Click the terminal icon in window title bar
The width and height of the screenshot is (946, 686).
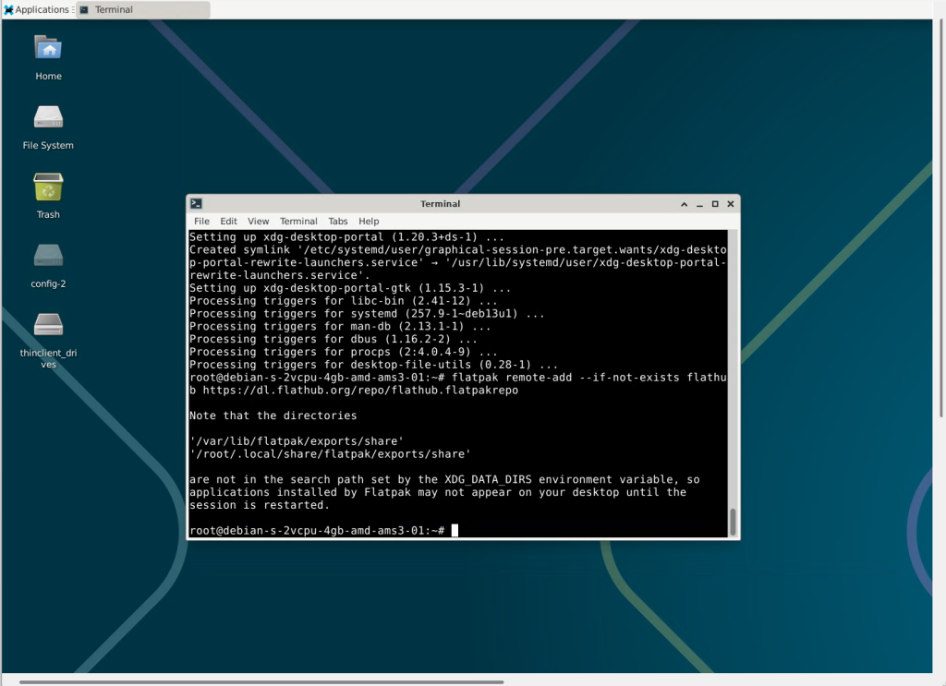(196, 204)
